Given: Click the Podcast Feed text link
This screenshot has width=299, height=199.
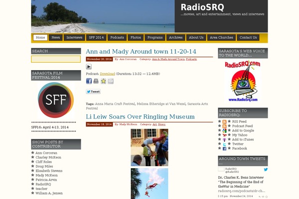Looking at the screenshot, I should (242, 126).
